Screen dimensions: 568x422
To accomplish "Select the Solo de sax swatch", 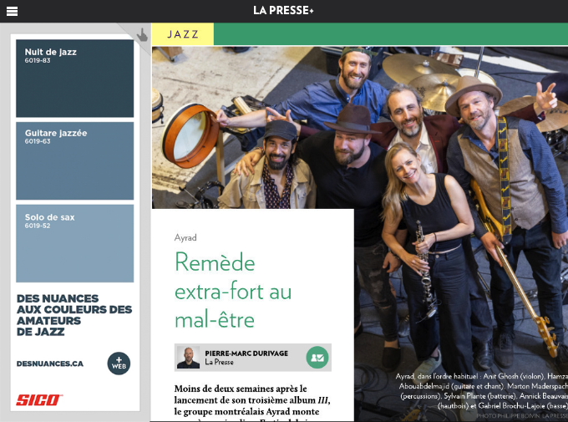I will pos(74,243).
